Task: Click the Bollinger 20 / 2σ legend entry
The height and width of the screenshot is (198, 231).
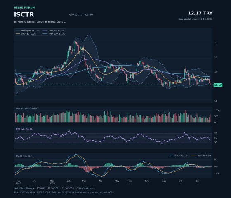Action: (x=27, y=31)
